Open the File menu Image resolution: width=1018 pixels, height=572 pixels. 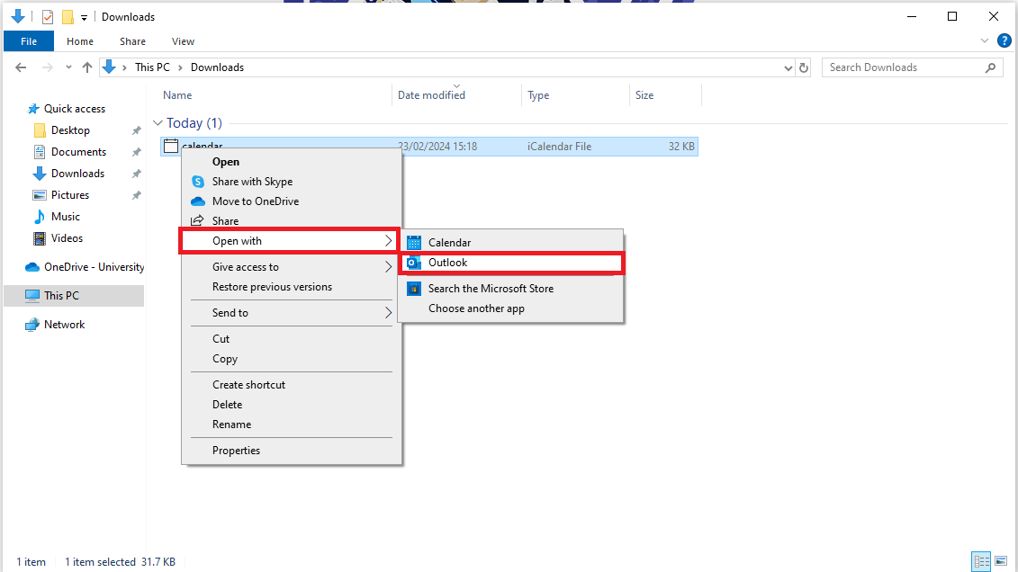[28, 40]
